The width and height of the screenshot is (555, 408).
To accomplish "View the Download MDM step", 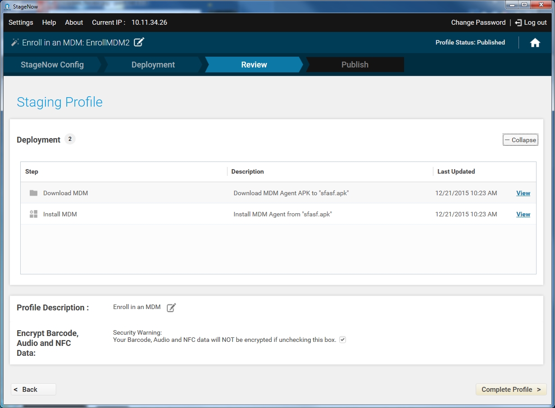I will coord(523,193).
